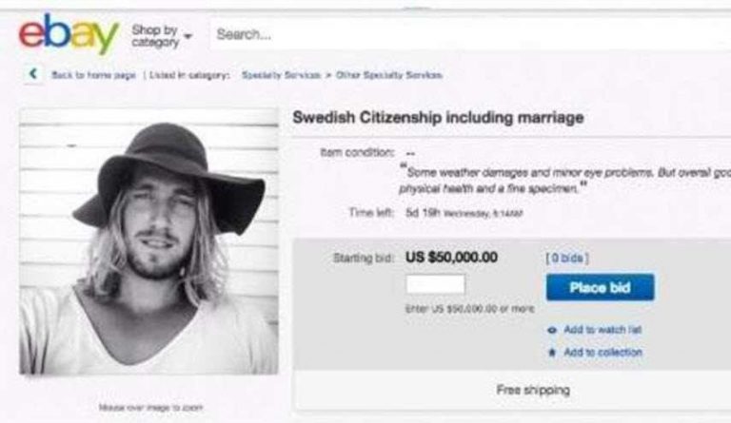Click the Swedish Citizenship including marriage title
The image size is (731, 423).
pyautogui.click(x=437, y=118)
